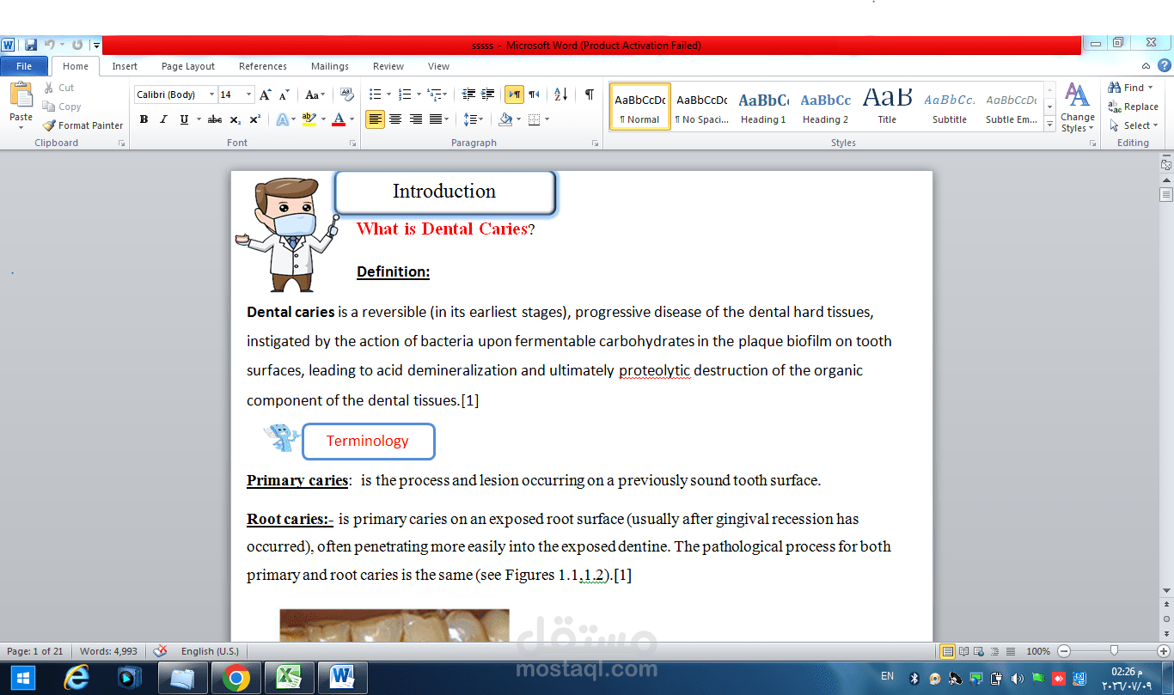Zoom out with the minus button
The image size is (1174, 695).
click(1064, 651)
